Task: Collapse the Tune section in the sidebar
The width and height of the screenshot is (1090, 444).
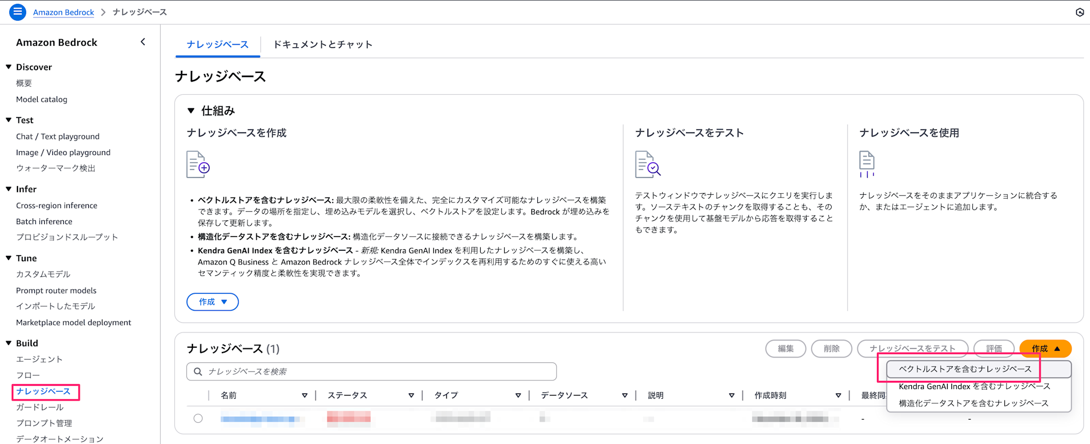Action: pos(9,258)
